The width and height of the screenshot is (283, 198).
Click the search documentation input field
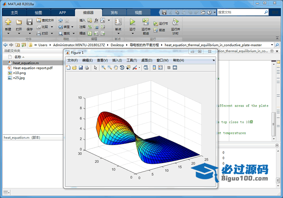241,12
